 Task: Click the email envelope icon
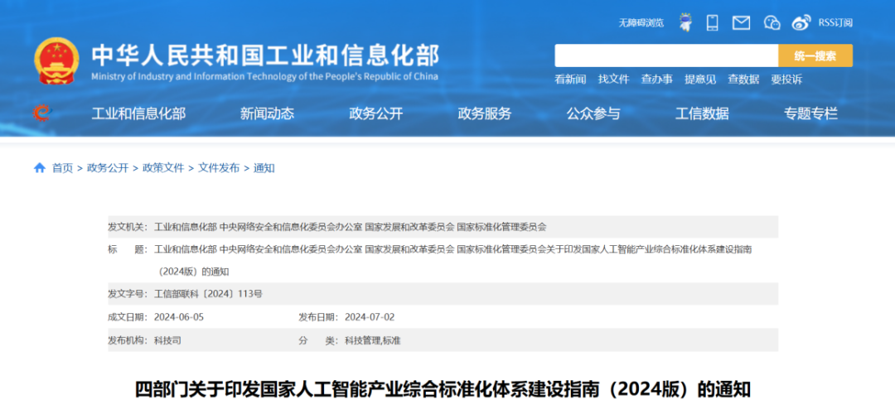(x=741, y=23)
